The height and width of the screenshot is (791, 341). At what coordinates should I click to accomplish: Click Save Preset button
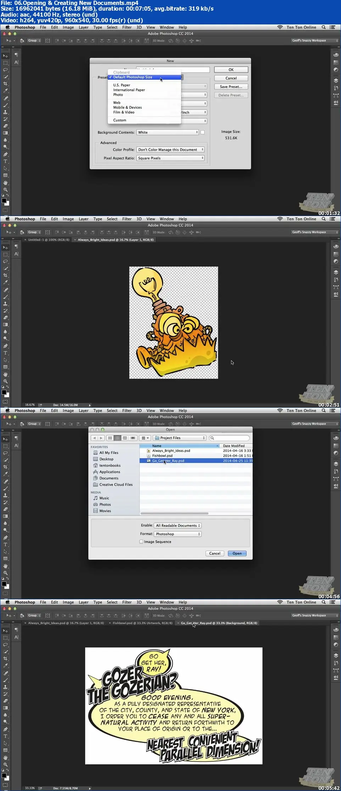[x=231, y=87]
